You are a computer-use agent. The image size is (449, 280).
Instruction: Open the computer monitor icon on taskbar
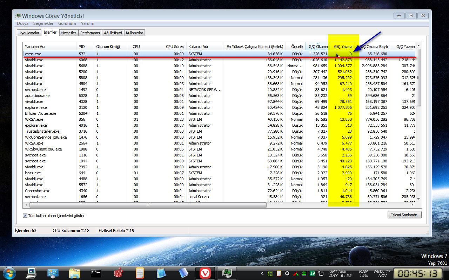pyautogui.click(x=32, y=273)
